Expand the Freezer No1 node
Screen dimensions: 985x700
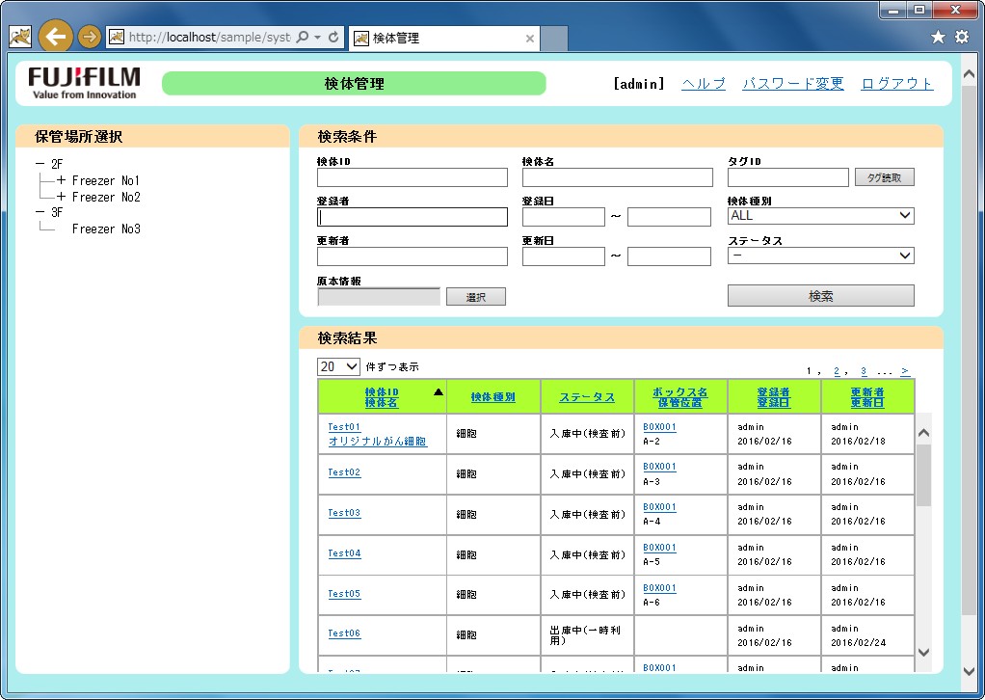[x=61, y=180]
